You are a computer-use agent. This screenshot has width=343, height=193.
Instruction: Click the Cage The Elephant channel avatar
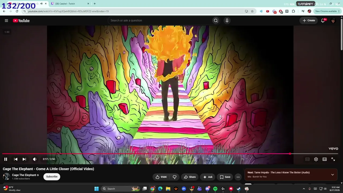click(x=6, y=176)
